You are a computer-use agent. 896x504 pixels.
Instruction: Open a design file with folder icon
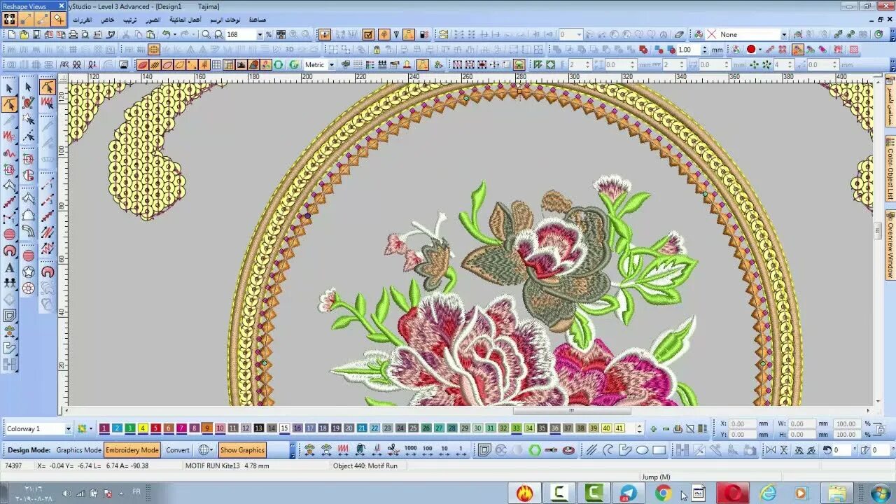24,34
